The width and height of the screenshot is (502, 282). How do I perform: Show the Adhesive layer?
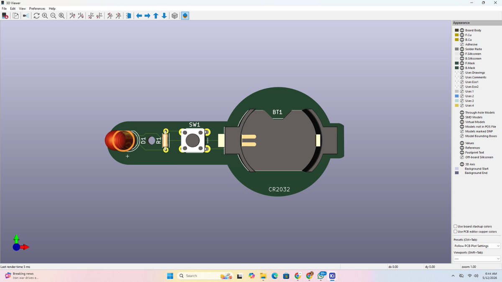[x=462, y=44]
